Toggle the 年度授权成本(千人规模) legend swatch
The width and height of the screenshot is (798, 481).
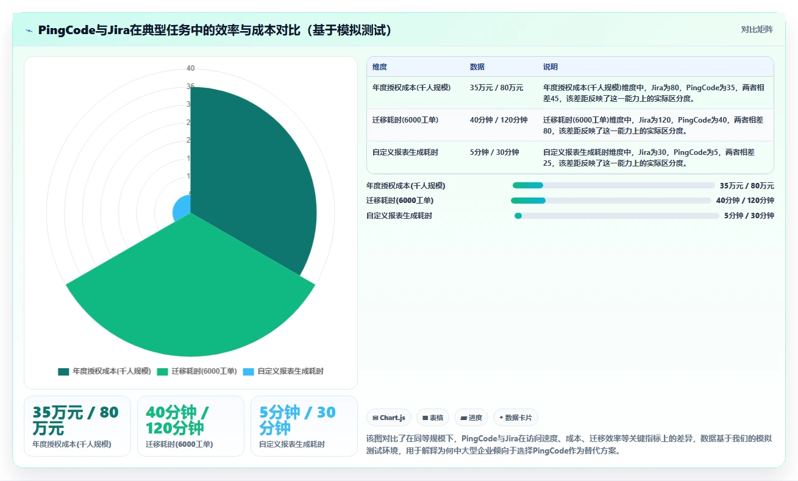63,371
